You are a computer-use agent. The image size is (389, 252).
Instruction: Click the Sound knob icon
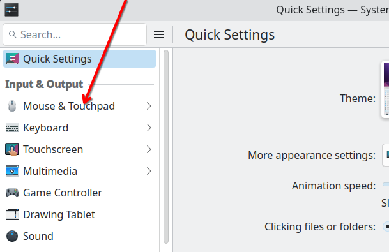coord(12,236)
